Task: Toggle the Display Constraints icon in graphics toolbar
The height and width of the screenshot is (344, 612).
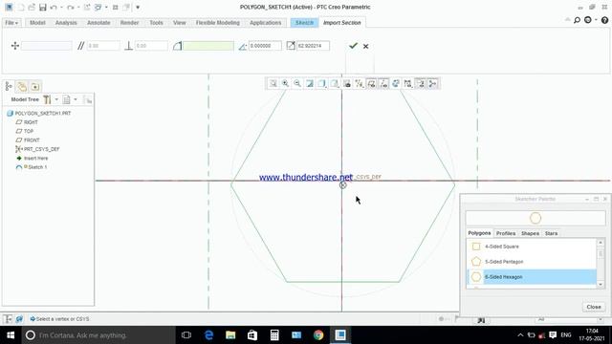Action: point(383,83)
